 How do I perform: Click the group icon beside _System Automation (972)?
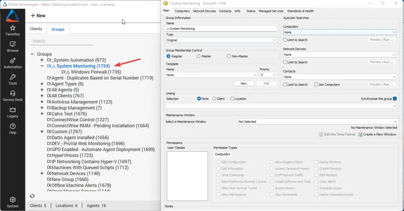pos(49,60)
